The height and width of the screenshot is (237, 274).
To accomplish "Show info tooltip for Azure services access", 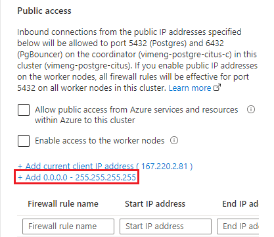I will (x=251, y=109).
